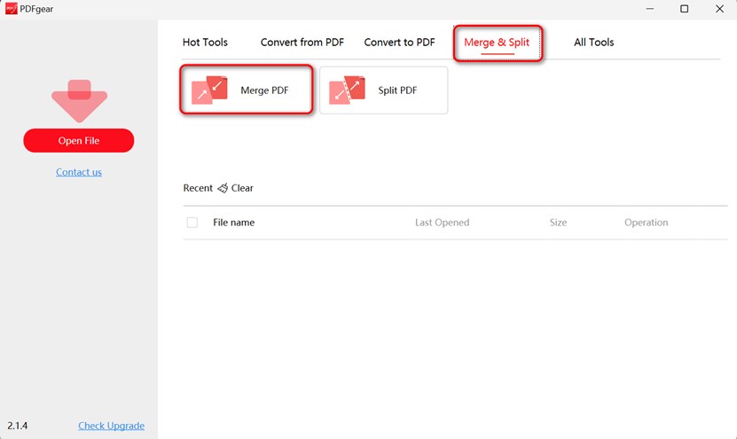Click the Last Opened column header
This screenshot has width=737, height=439.
[x=443, y=223]
